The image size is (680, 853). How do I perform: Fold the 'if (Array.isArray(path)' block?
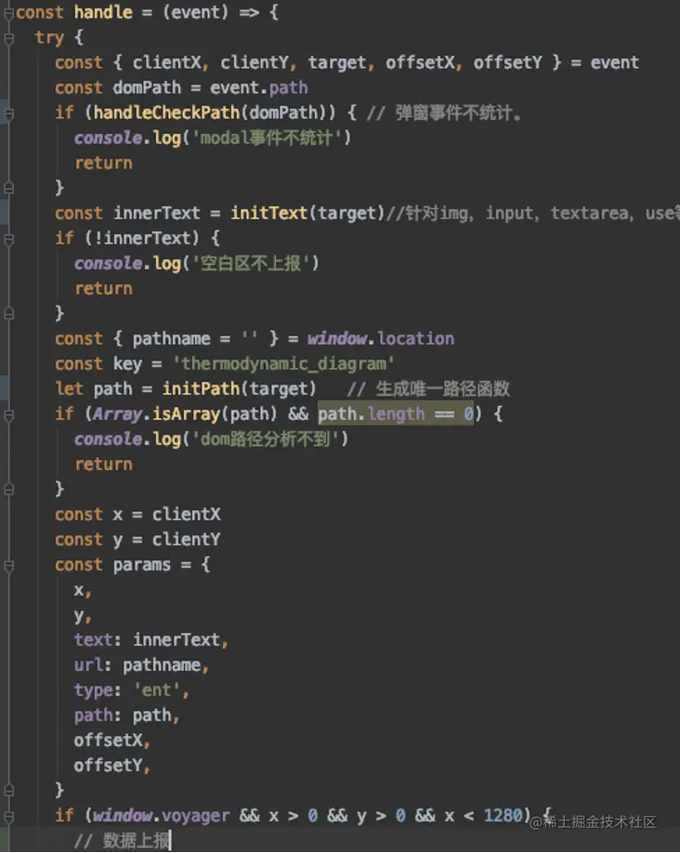click(x=8, y=415)
